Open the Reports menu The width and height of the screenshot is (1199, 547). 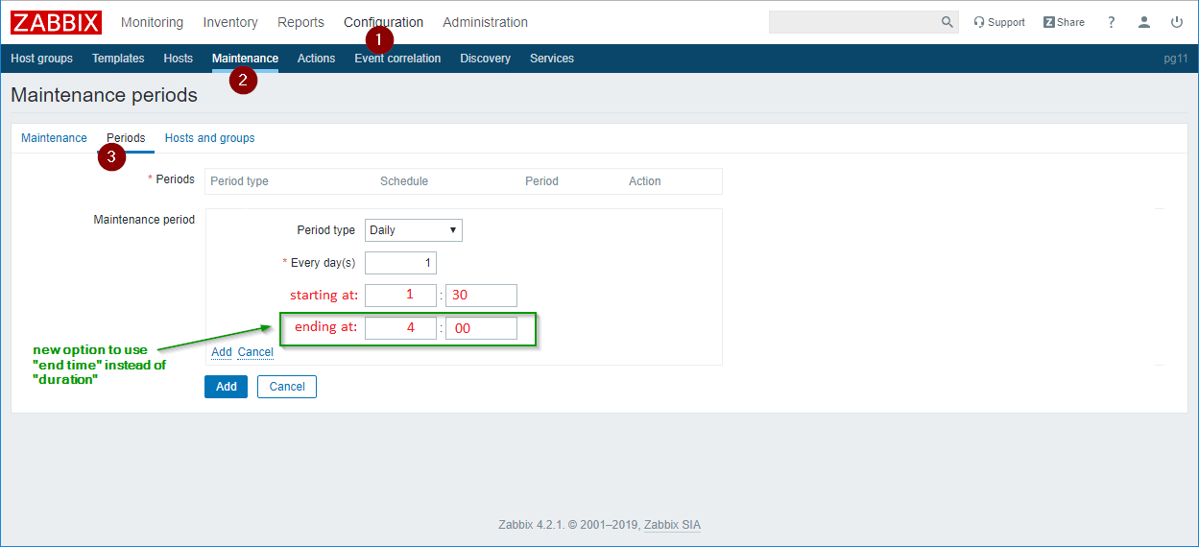coord(300,22)
